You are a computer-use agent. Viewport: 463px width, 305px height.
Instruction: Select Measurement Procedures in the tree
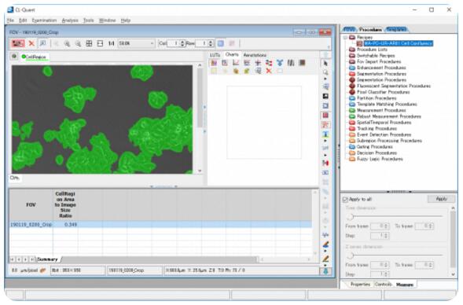[x=381, y=110]
